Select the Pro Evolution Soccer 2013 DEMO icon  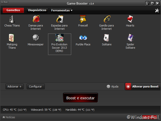coord(60,38)
